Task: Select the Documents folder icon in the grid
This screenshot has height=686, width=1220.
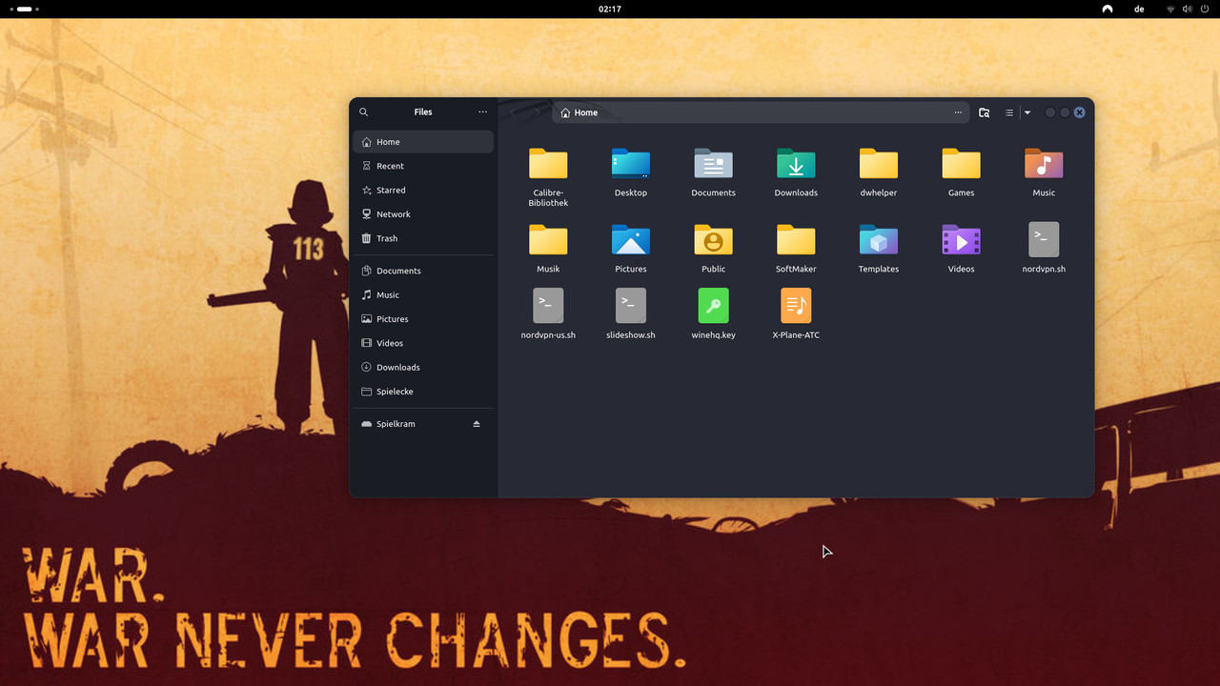Action: (x=714, y=164)
